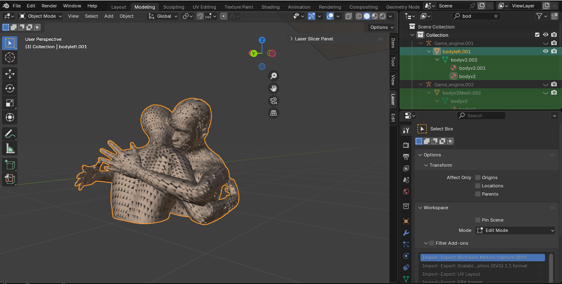Expand the Laser Slicer Panel

[x=314, y=39]
